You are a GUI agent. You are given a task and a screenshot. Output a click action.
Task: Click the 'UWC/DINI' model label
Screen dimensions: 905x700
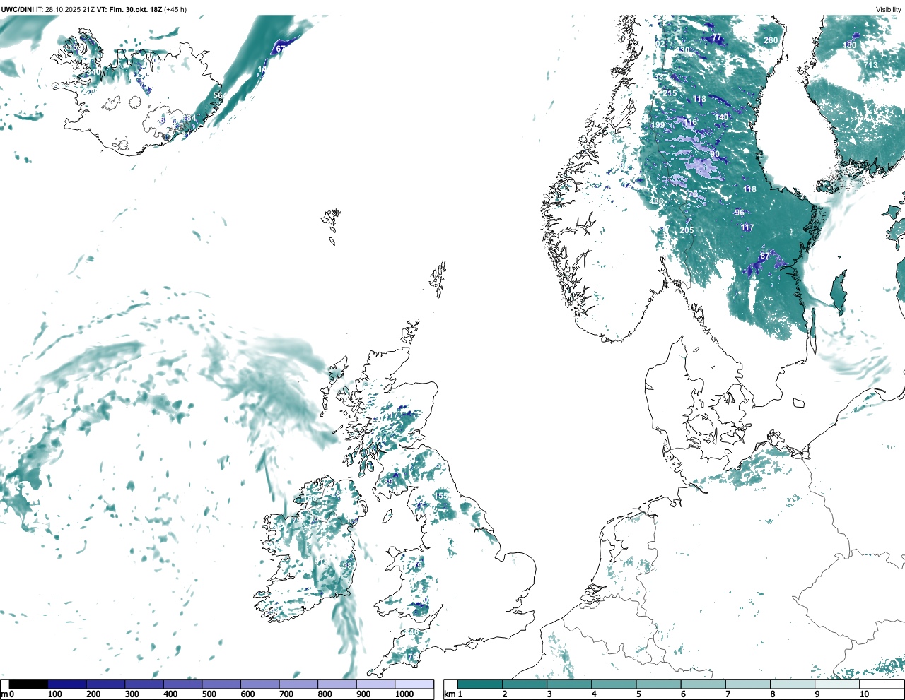(x=17, y=9)
